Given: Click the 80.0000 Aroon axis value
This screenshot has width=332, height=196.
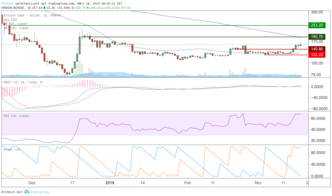Looking at the screenshot, I should click(318, 153).
